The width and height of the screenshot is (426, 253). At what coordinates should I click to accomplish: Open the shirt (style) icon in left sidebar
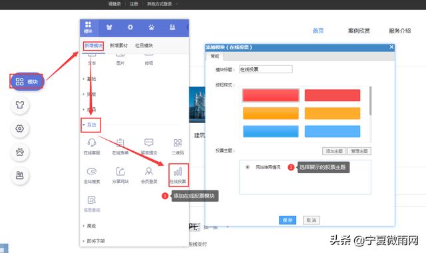(x=19, y=105)
